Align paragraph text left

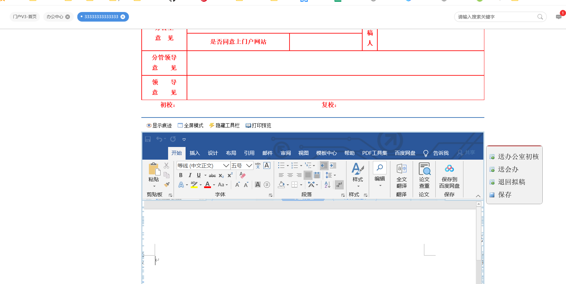click(x=281, y=175)
